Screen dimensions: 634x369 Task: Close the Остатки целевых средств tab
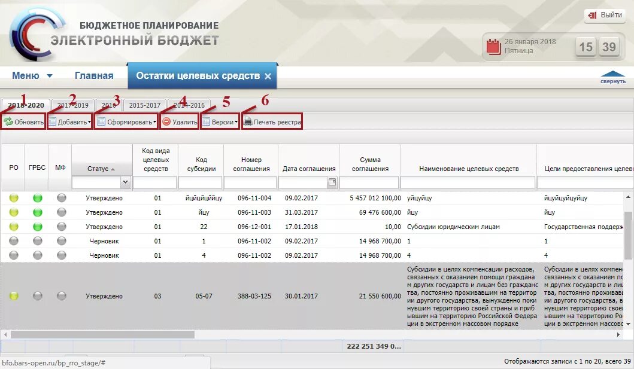pyautogui.click(x=268, y=76)
